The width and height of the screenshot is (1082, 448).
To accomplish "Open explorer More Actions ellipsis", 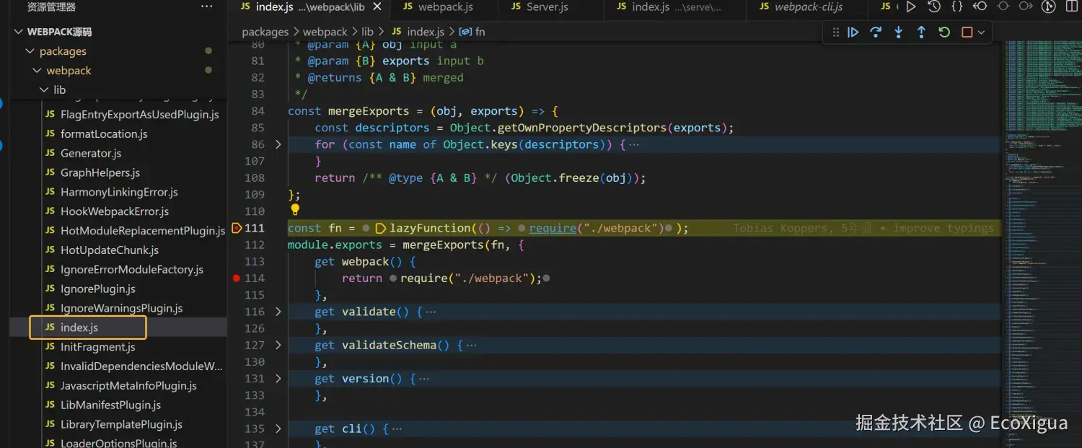I will (207, 7).
